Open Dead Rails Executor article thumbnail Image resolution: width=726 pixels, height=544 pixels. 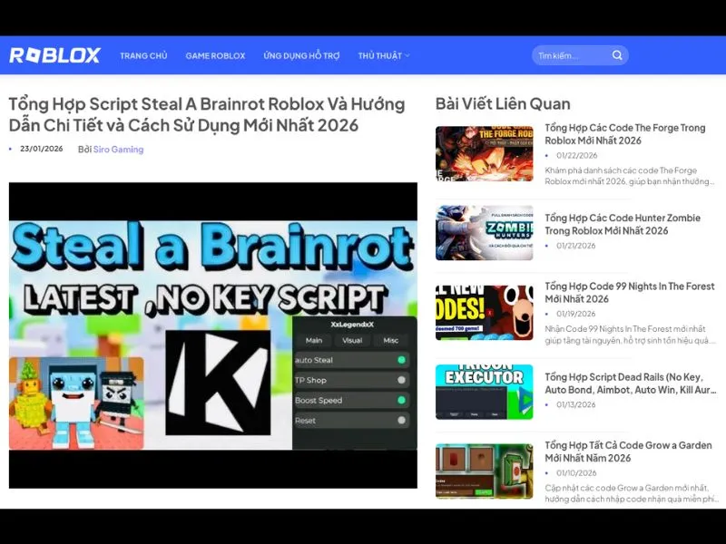click(485, 393)
